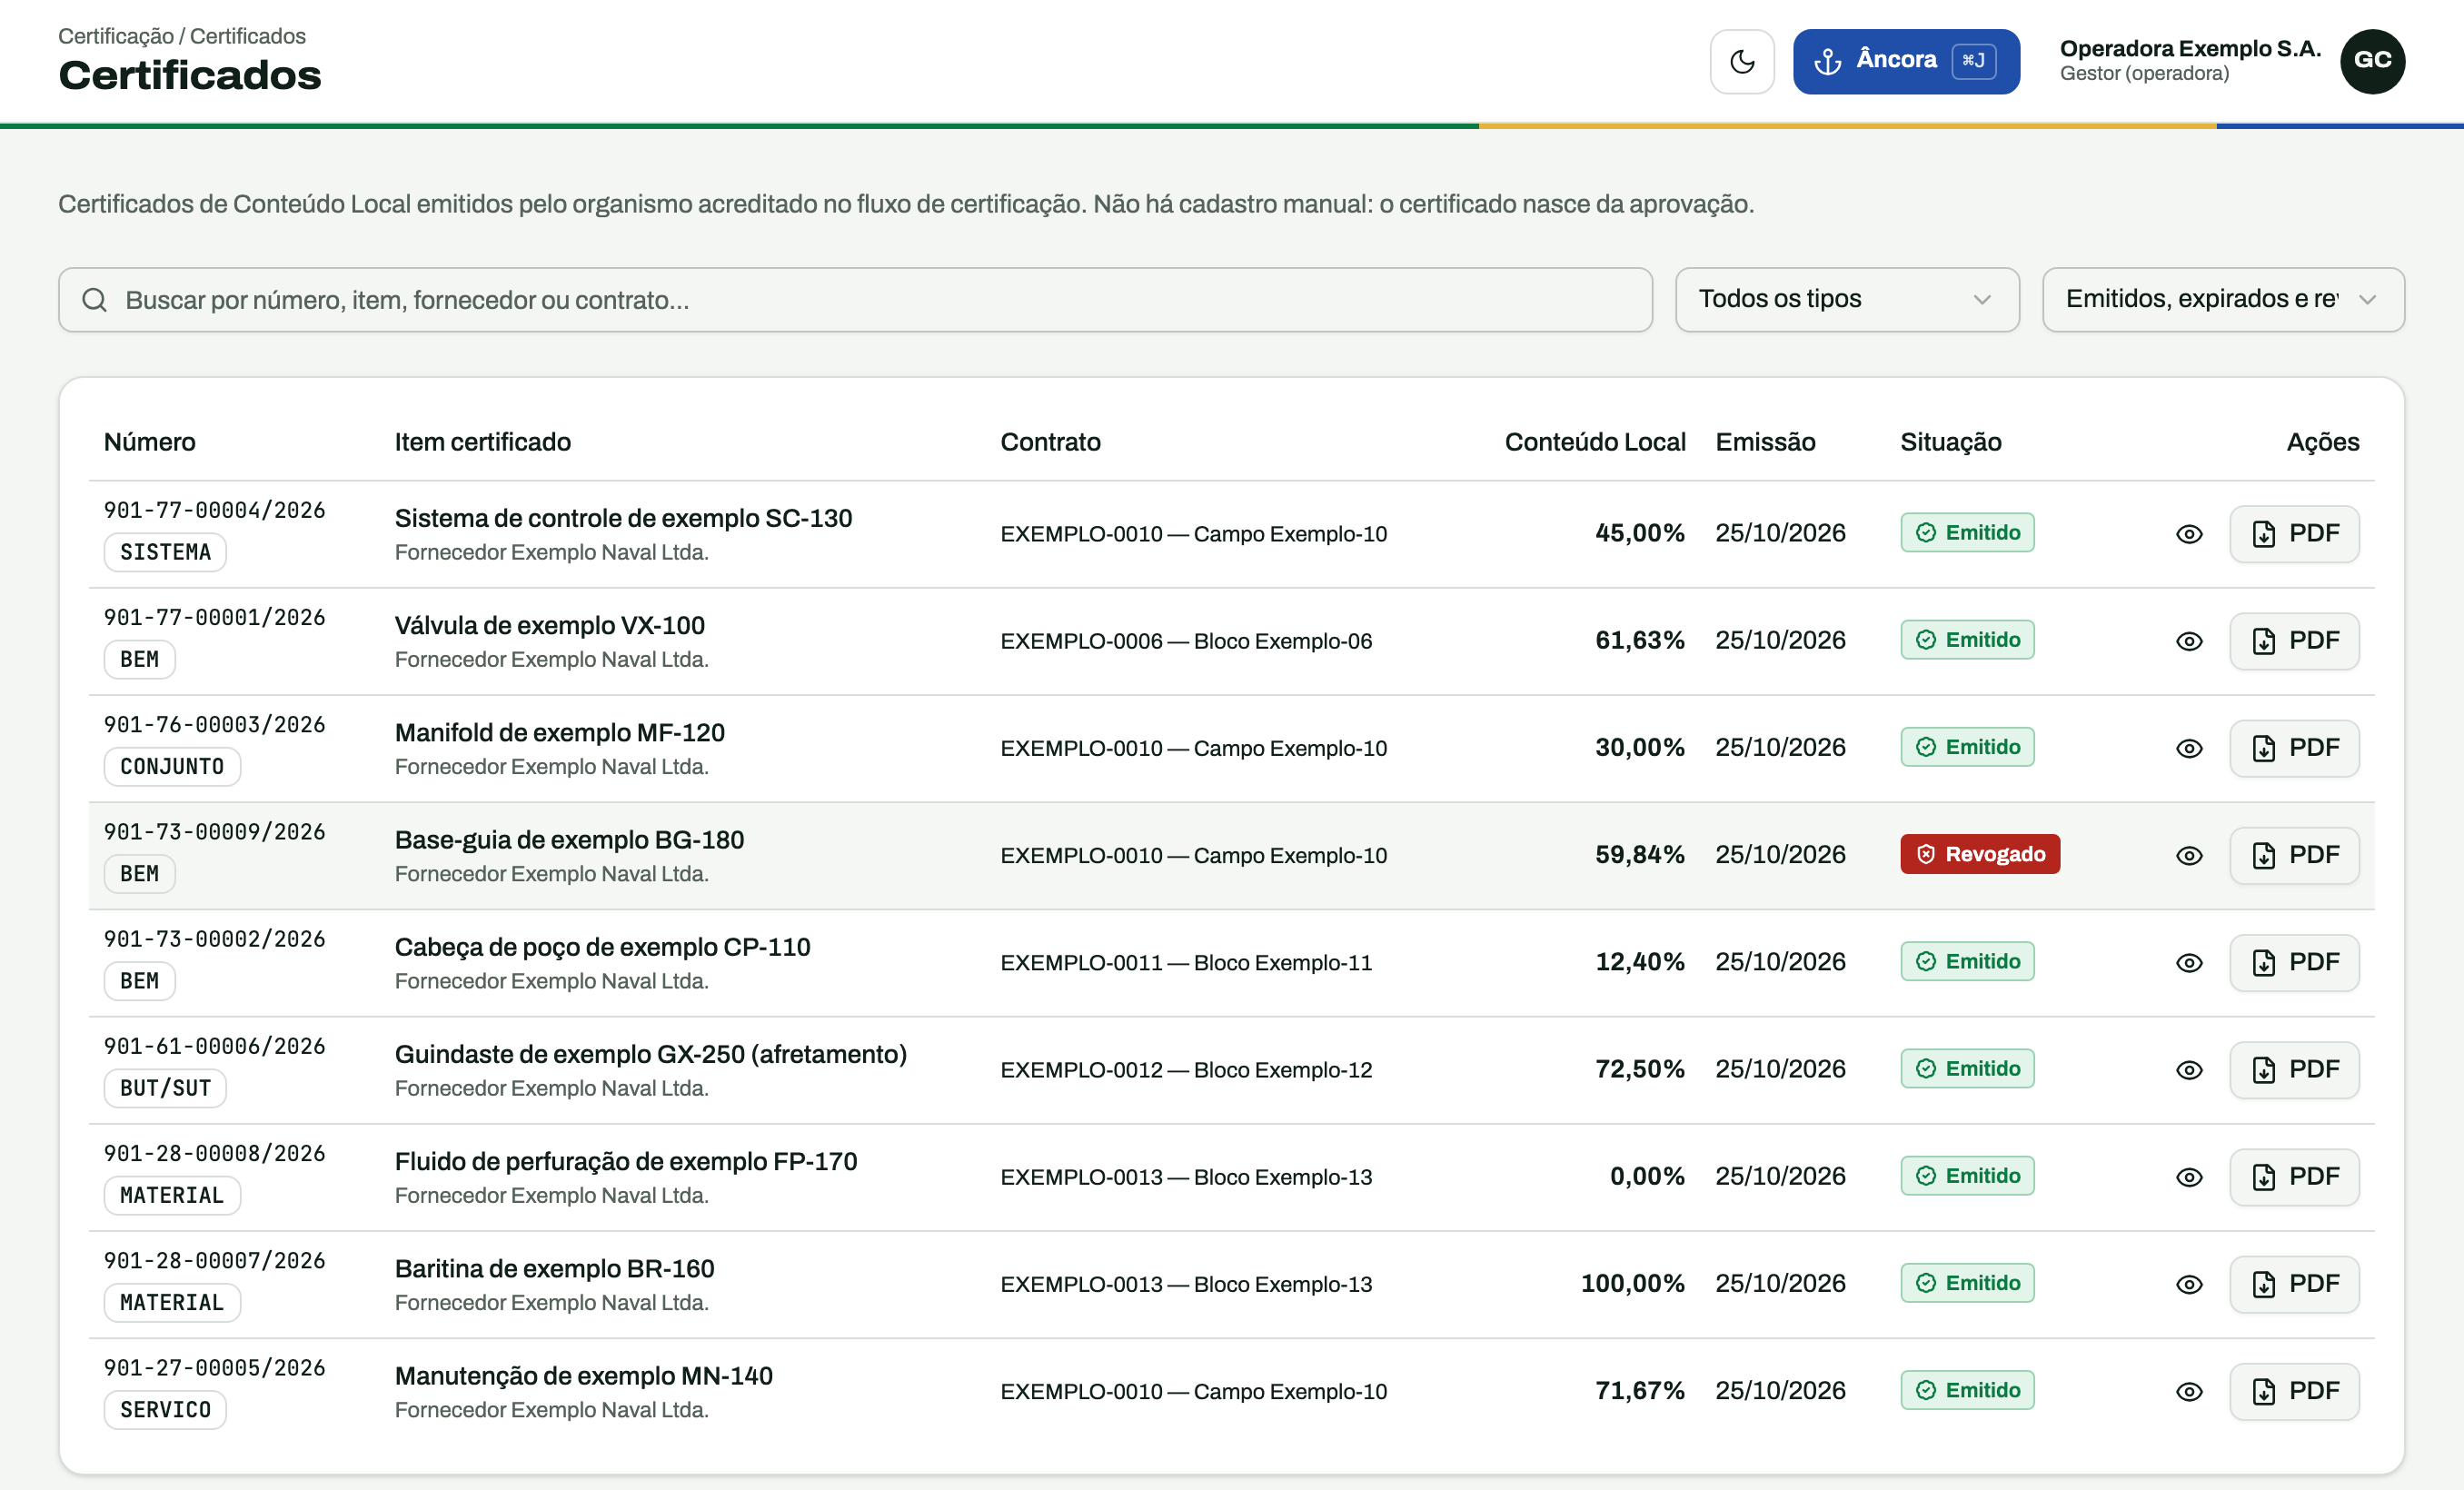Image resolution: width=2464 pixels, height=1490 pixels.
Task: Click the Conteúdo Local column header
Action: coord(1595,442)
